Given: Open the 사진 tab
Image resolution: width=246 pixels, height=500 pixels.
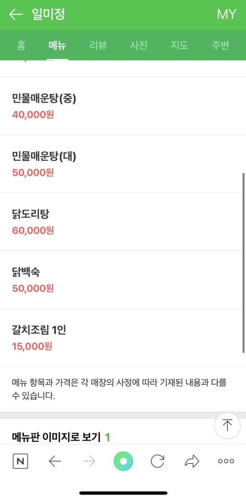Looking at the screenshot, I should 139,45.
